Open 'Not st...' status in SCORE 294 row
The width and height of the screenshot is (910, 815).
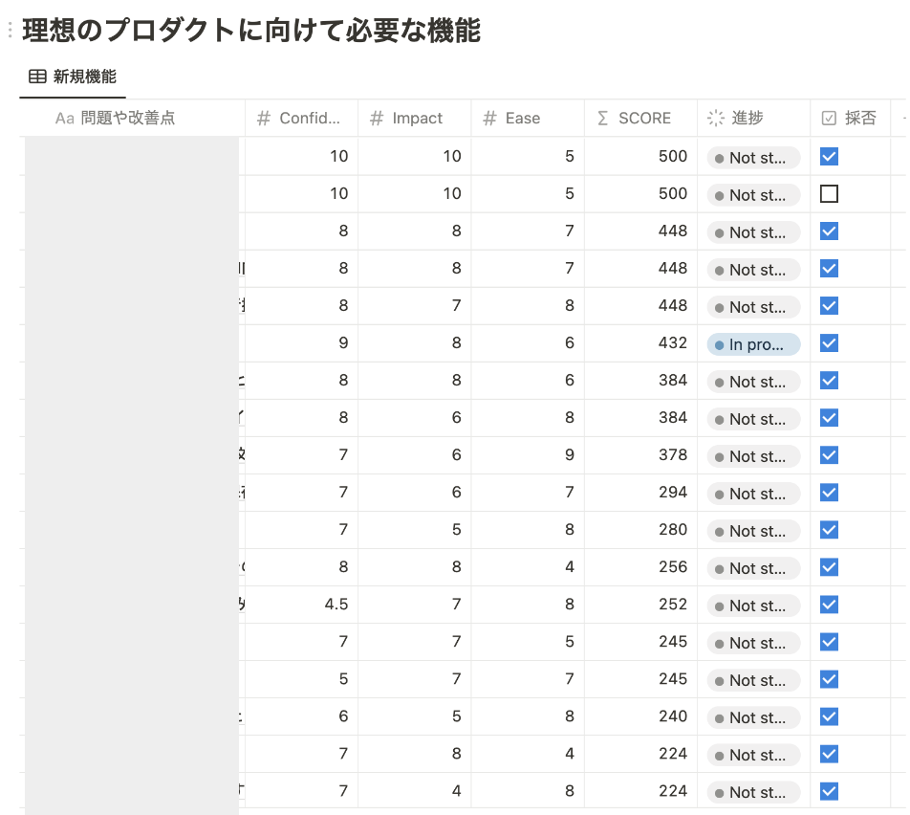coord(753,494)
